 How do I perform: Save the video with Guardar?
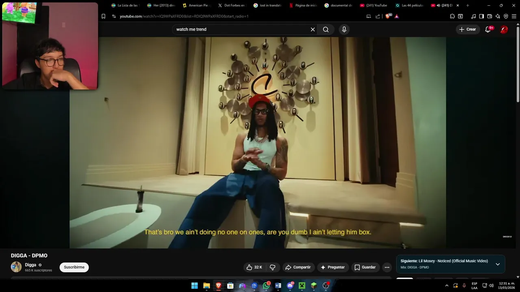365,267
